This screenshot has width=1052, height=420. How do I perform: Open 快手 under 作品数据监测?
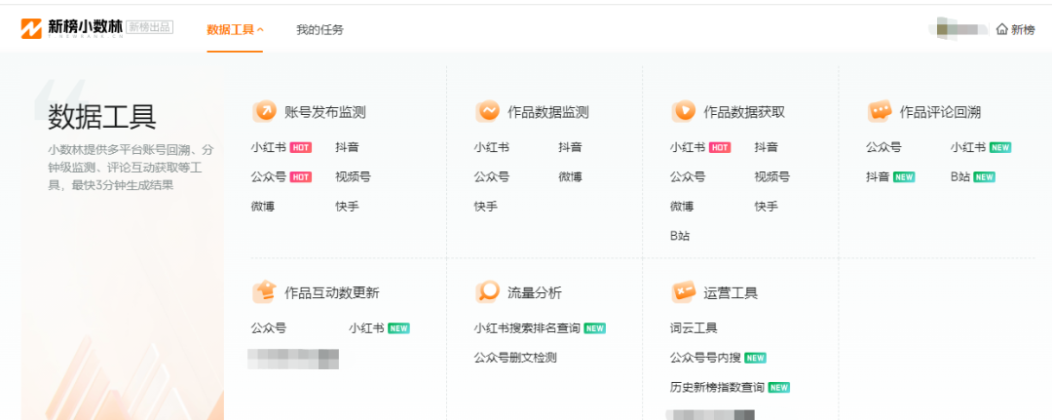point(485,207)
